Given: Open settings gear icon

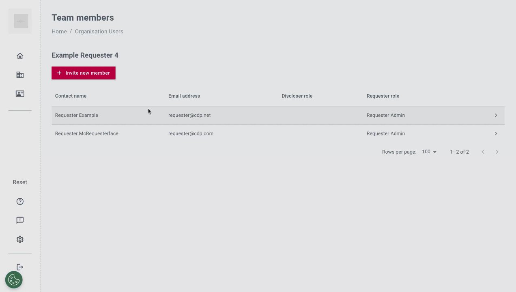Looking at the screenshot, I should tap(20, 239).
